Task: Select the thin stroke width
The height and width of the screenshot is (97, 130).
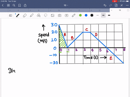Action: [97, 15]
